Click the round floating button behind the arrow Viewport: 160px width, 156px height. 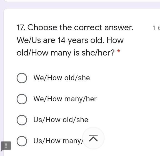tap(93, 138)
